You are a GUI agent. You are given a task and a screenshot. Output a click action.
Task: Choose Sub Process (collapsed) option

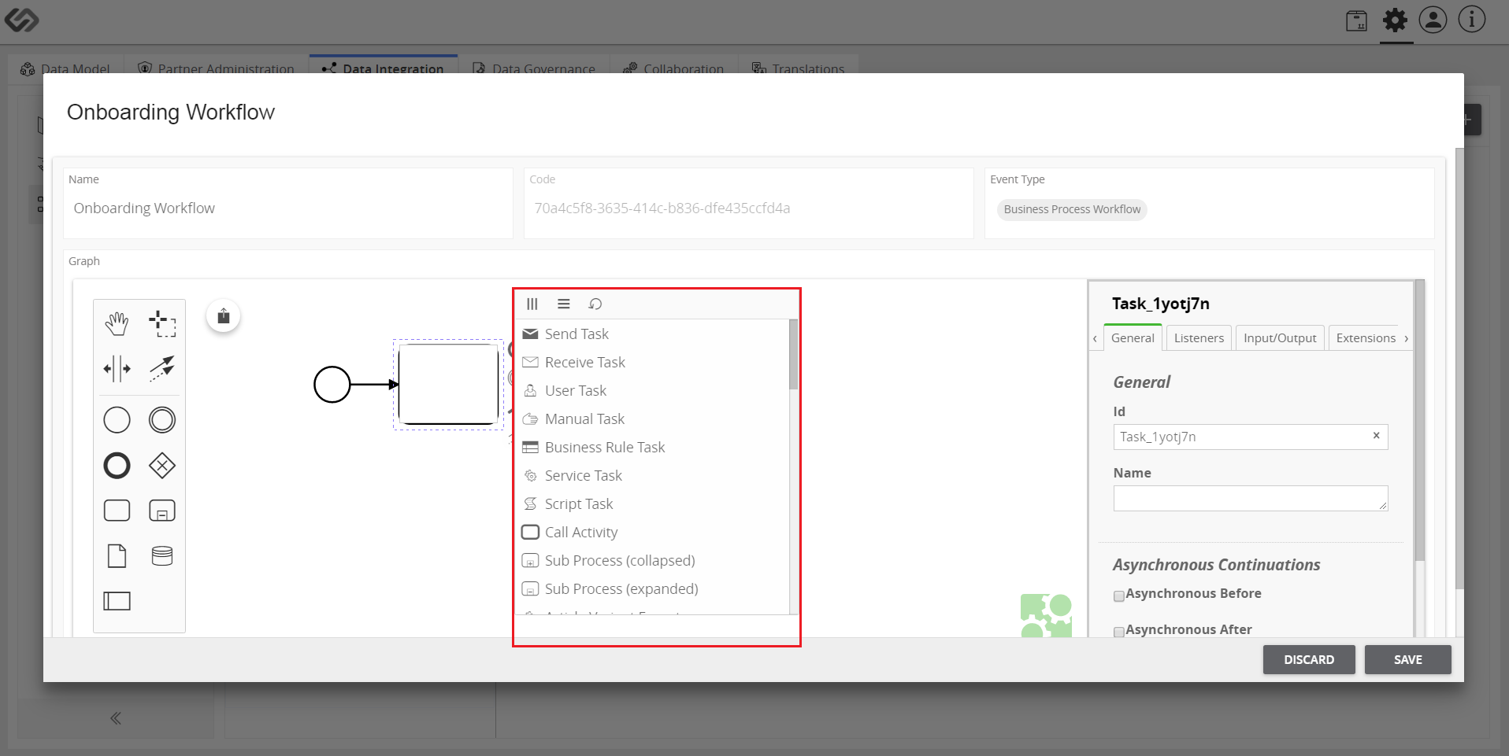652,561
